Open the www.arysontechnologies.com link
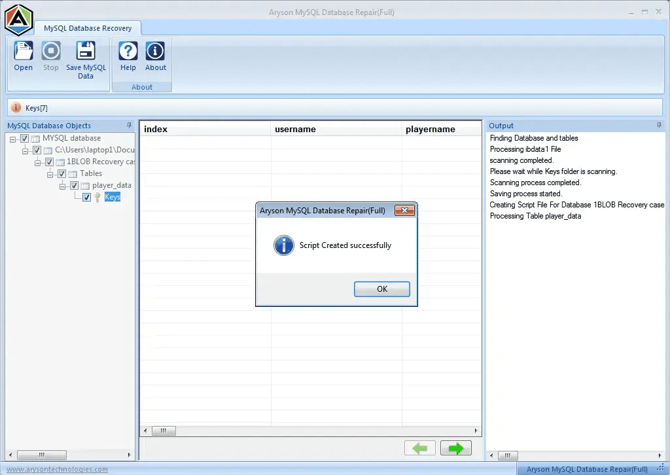The height and width of the screenshot is (475, 670). point(58,469)
